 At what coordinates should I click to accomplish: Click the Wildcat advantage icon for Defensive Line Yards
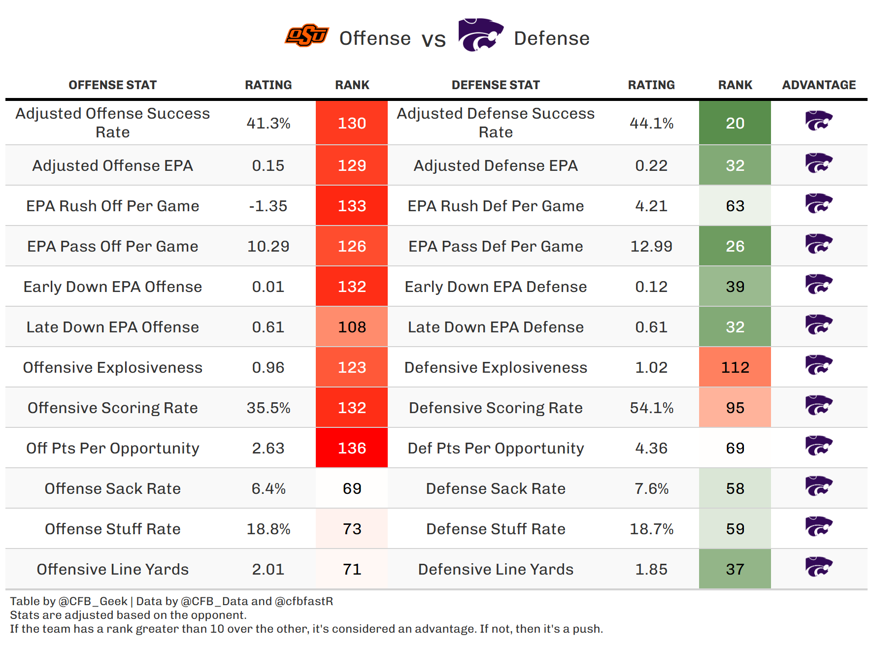pos(819,567)
